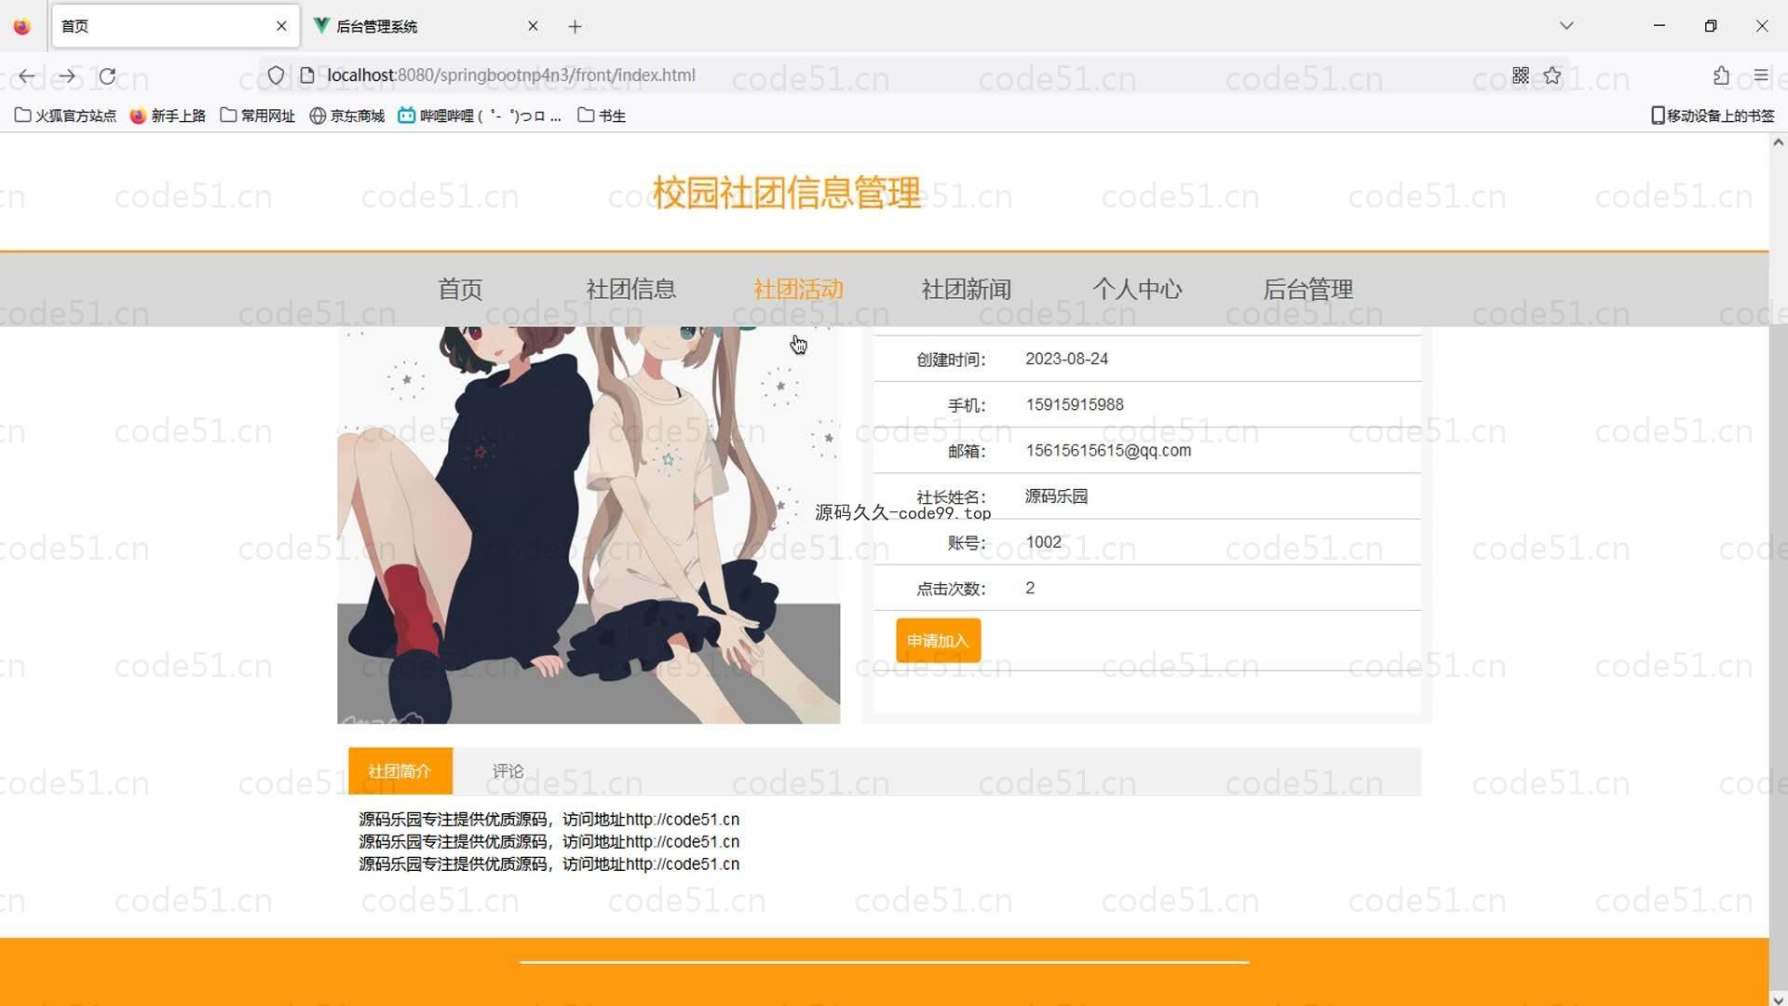The height and width of the screenshot is (1006, 1788).
Task: Open the 新手上路 bookmark
Action: [x=168, y=116]
